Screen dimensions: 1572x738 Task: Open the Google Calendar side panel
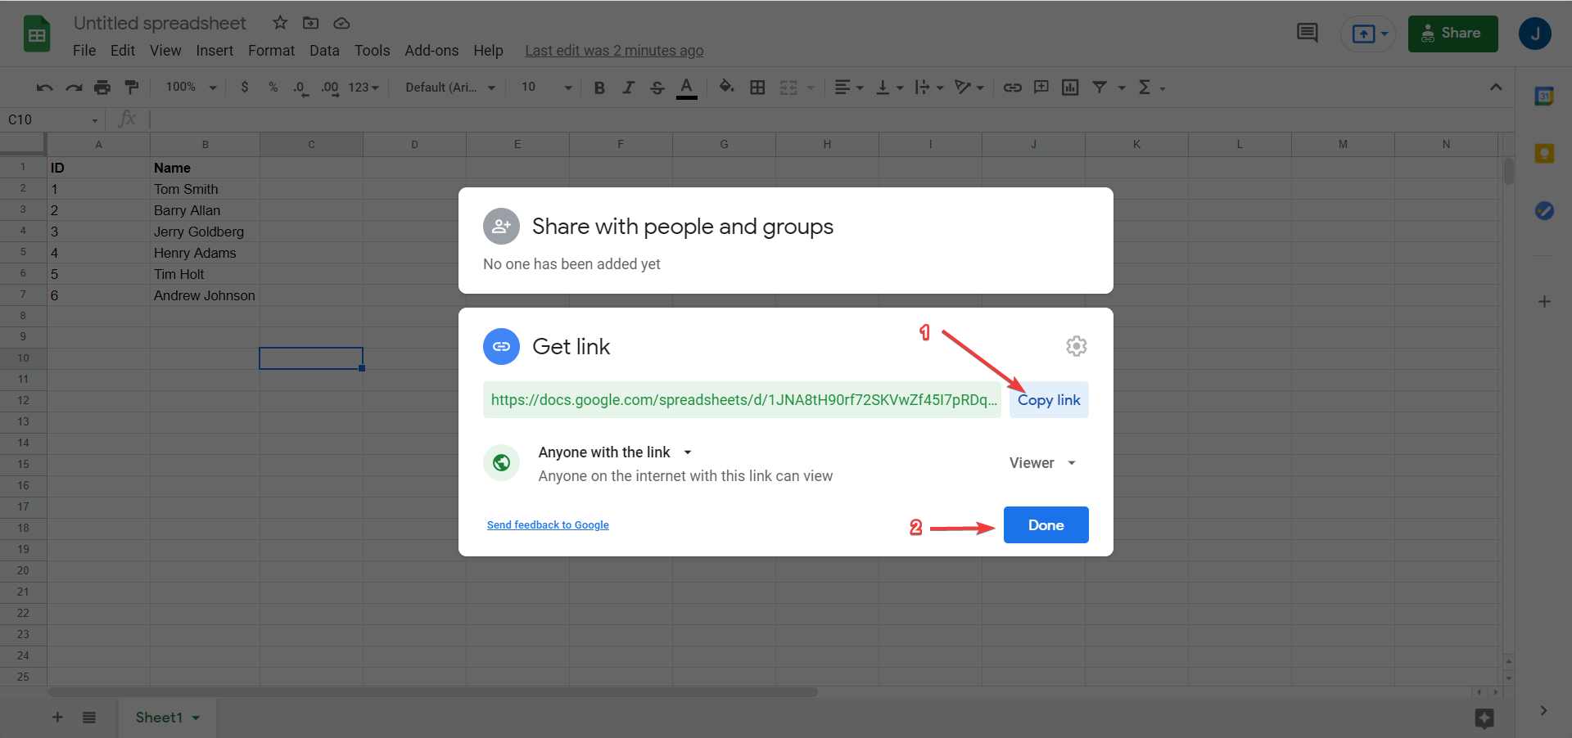(1543, 97)
